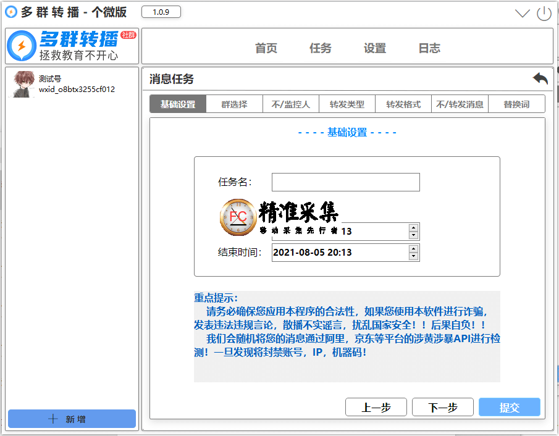
Task: Click the red 社群 badge
Action: click(x=128, y=35)
